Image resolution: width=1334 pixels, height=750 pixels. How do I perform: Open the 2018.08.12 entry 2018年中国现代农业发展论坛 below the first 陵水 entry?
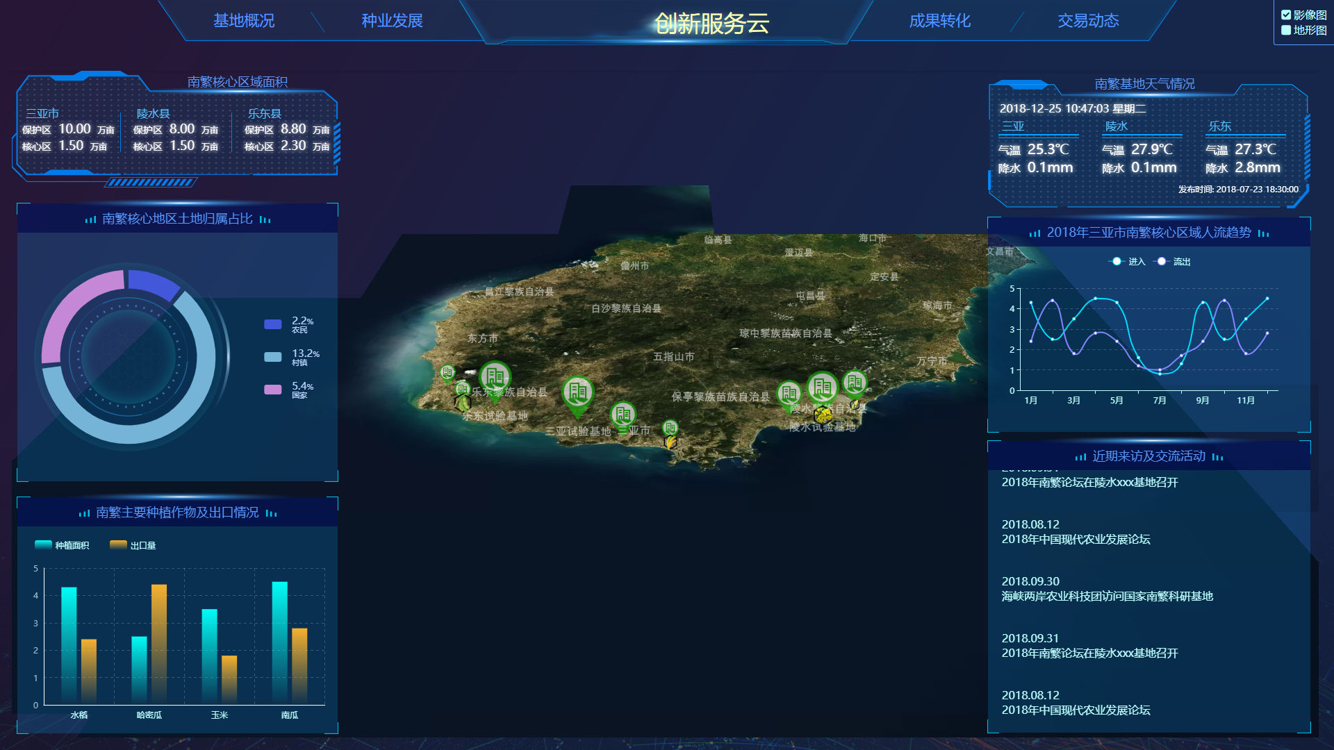coord(1076,532)
